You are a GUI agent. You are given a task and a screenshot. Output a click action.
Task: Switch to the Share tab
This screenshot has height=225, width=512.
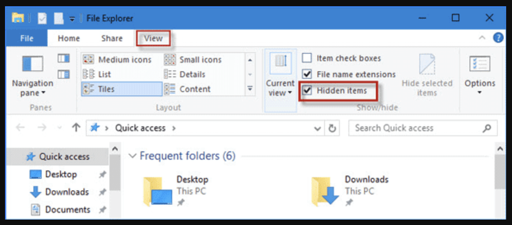pyautogui.click(x=112, y=38)
